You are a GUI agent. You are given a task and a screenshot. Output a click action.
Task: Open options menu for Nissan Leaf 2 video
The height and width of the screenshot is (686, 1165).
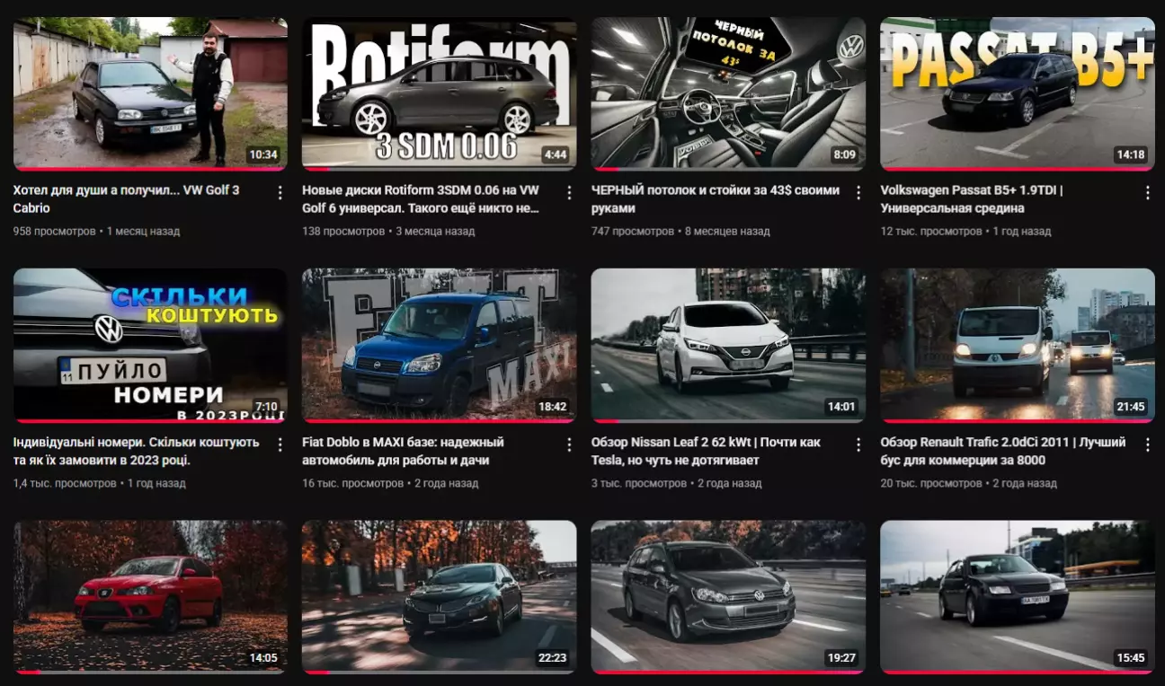pyautogui.click(x=858, y=444)
